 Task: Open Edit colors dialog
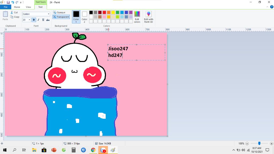[x=137, y=17]
